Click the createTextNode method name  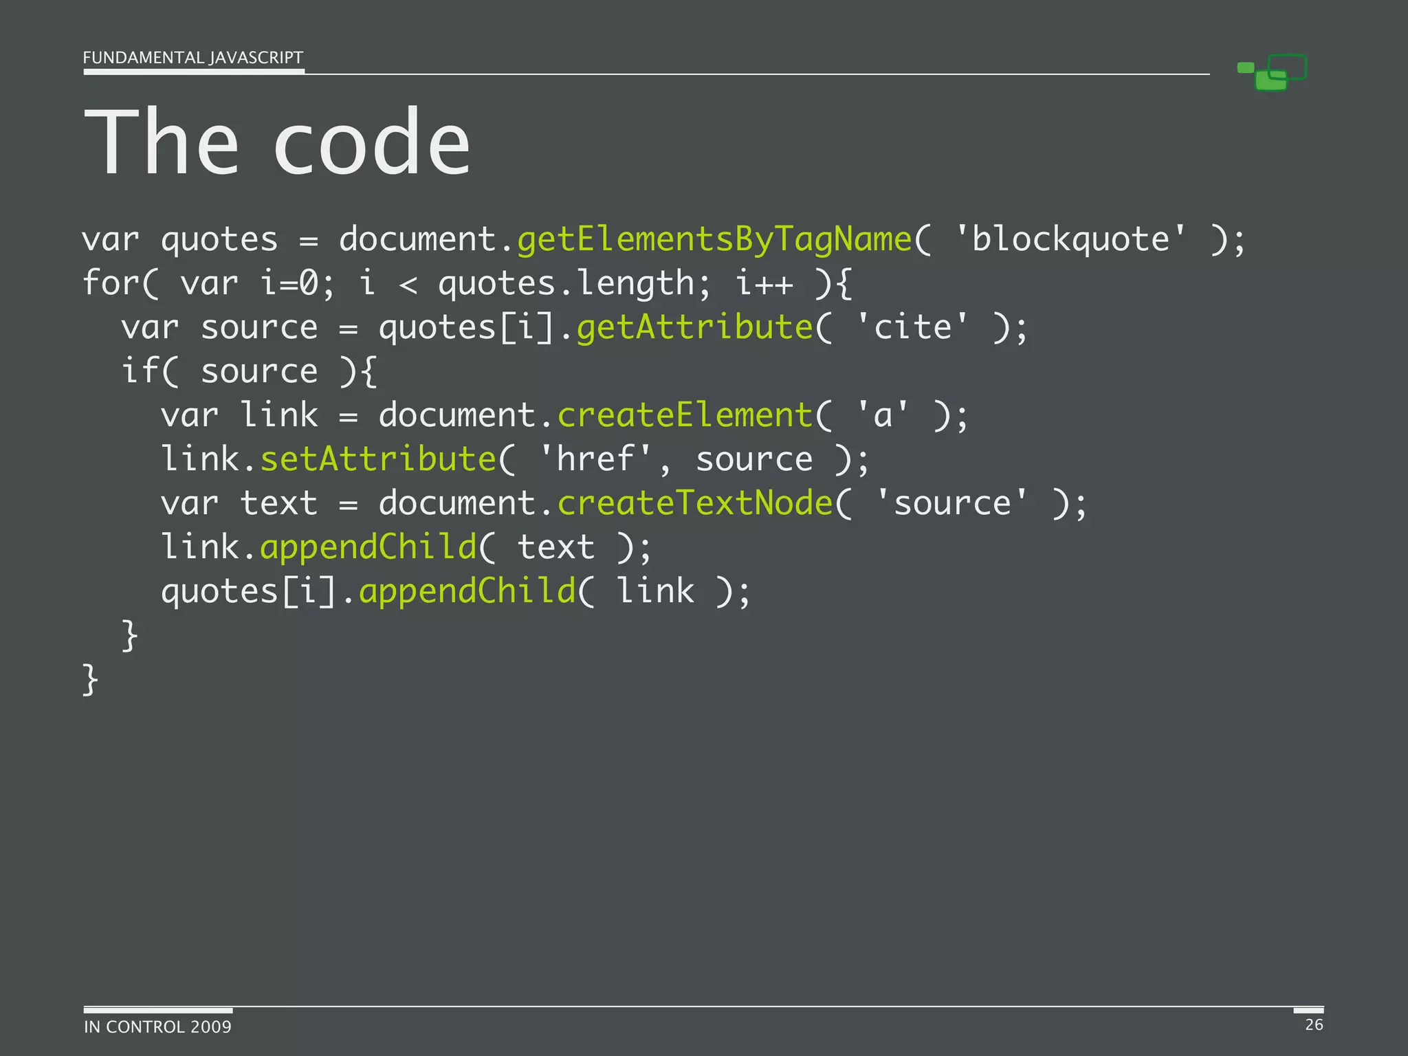[694, 503]
